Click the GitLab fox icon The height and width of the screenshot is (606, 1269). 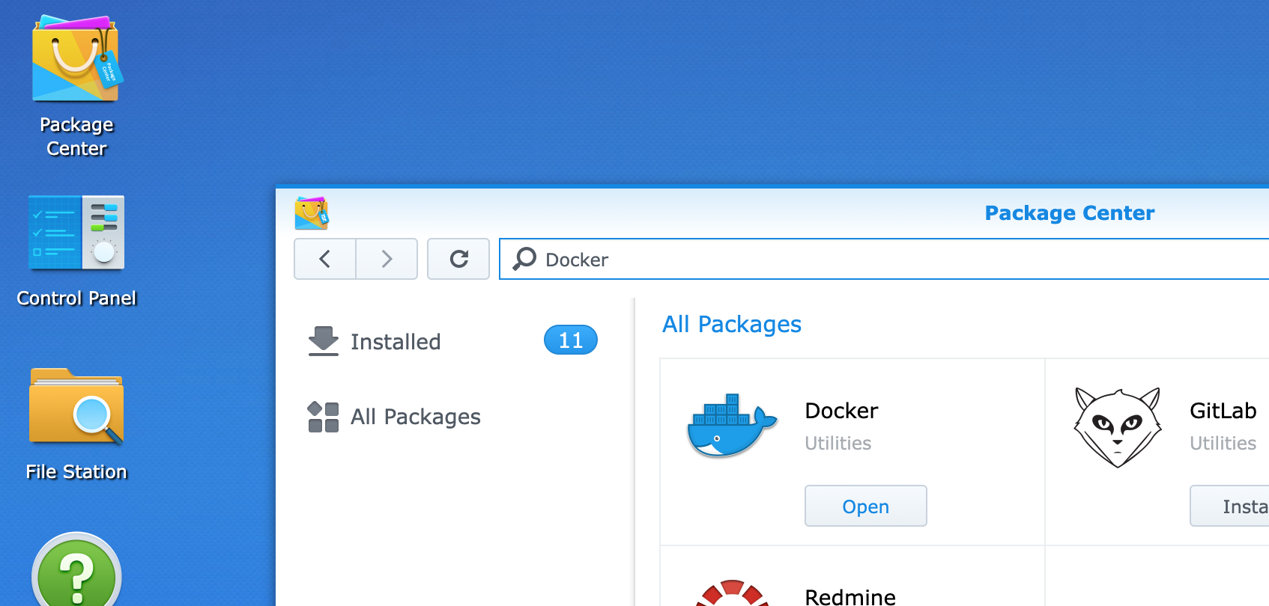[x=1118, y=427]
